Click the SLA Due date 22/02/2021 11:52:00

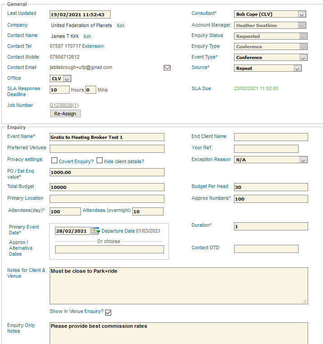click(256, 89)
